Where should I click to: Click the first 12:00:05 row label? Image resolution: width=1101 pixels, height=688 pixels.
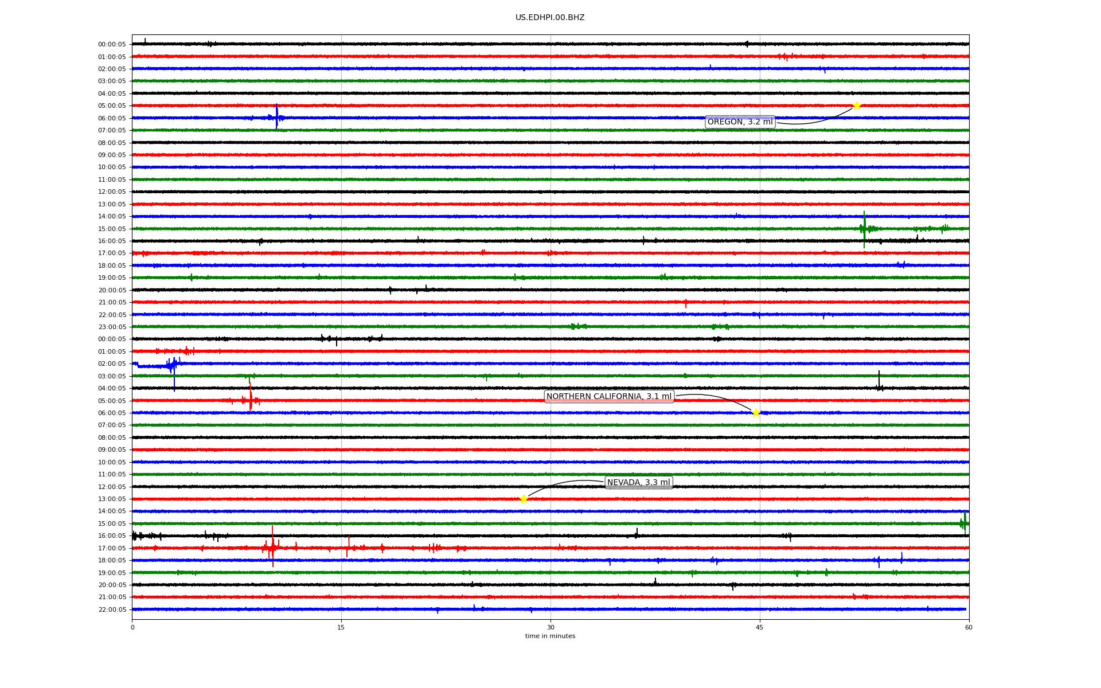point(112,192)
